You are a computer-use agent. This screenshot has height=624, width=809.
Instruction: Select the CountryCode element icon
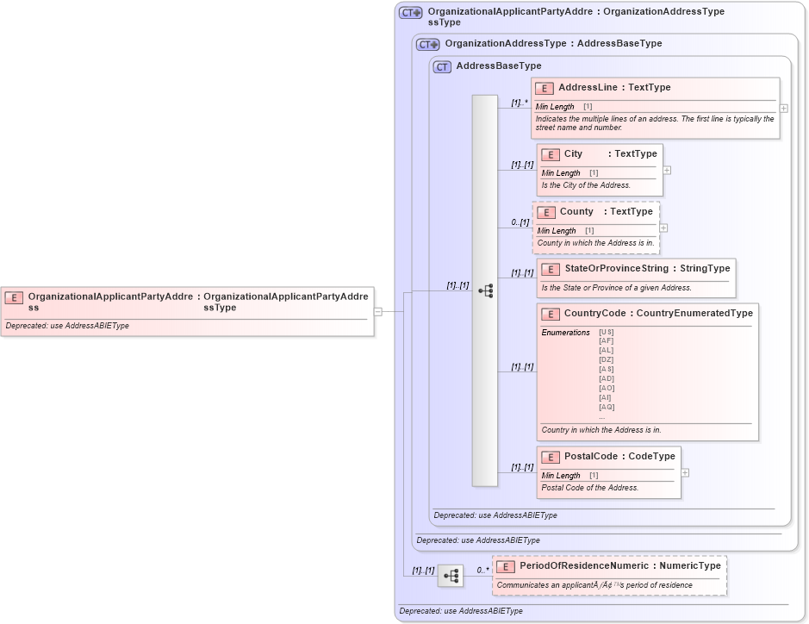click(x=551, y=314)
